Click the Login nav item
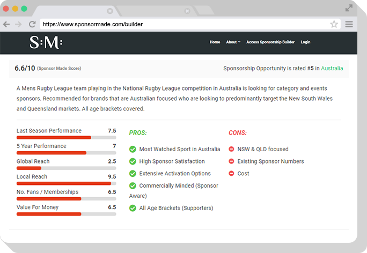The height and width of the screenshot is (253, 367). [305, 42]
